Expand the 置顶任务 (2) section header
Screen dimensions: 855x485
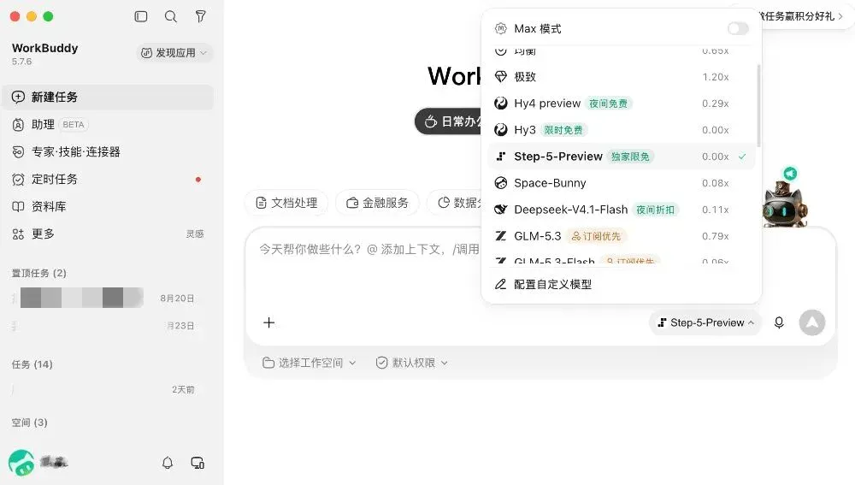pyautogui.click(x=38, y=273)
